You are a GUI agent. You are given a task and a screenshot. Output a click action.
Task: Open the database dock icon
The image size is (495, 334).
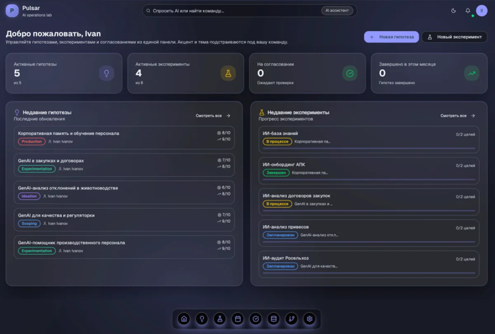[273, 319]
